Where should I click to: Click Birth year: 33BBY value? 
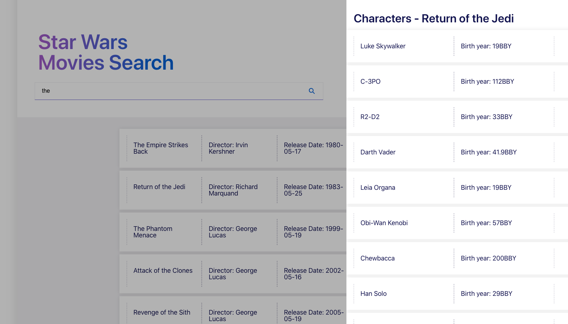click(486, 117)
